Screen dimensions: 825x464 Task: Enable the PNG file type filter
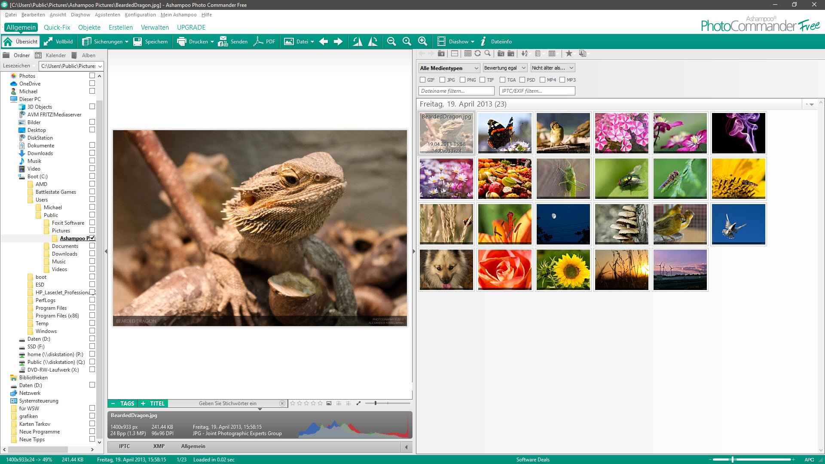coord(463,80)
